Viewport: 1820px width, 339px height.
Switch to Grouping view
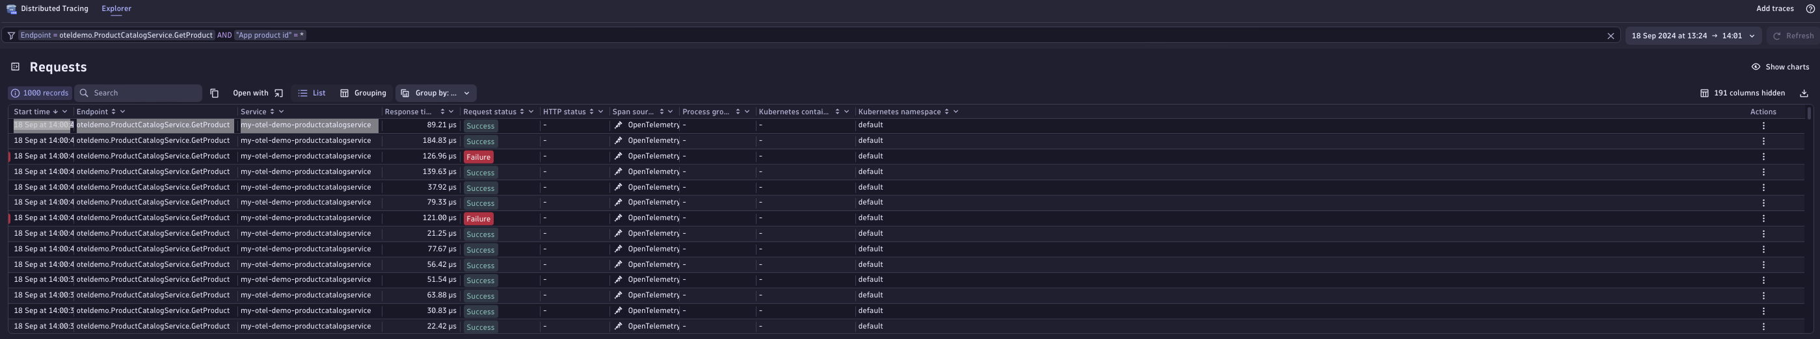[x=363, y=93]
